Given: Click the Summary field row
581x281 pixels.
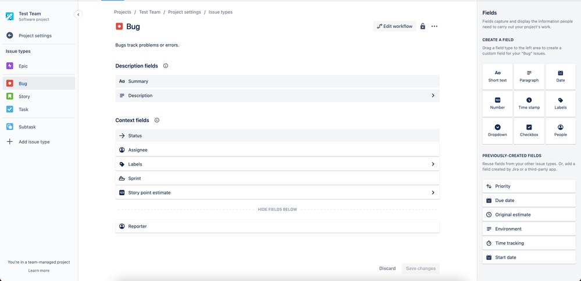Looking at the screenshot, I should pos(277,81).
